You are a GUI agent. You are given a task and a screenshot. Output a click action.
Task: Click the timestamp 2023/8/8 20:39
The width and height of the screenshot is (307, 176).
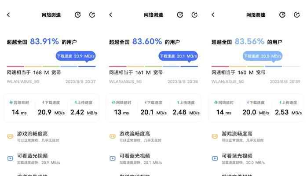(x=285, y=82)
